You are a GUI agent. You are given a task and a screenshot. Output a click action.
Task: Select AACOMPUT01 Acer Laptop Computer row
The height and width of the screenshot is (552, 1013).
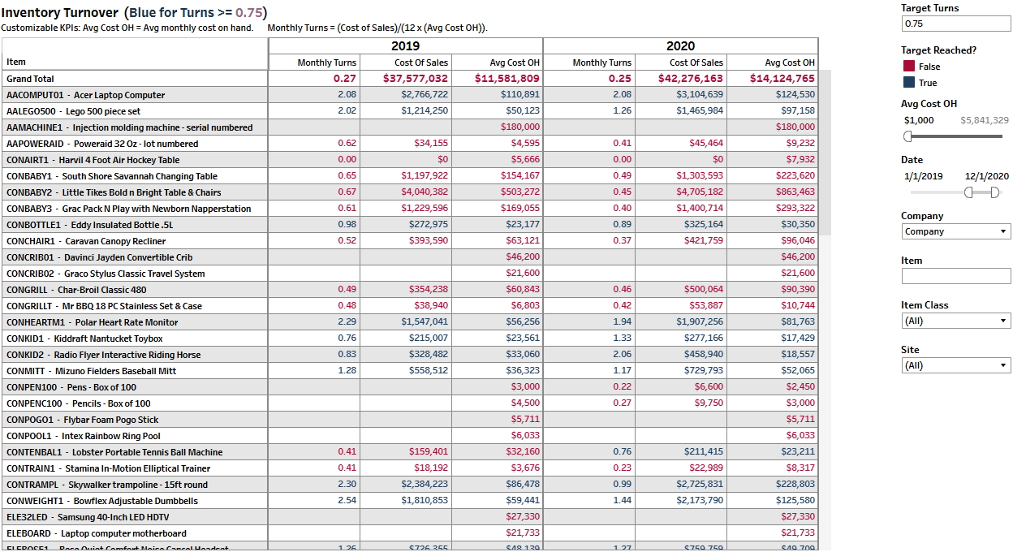point(85,95)
